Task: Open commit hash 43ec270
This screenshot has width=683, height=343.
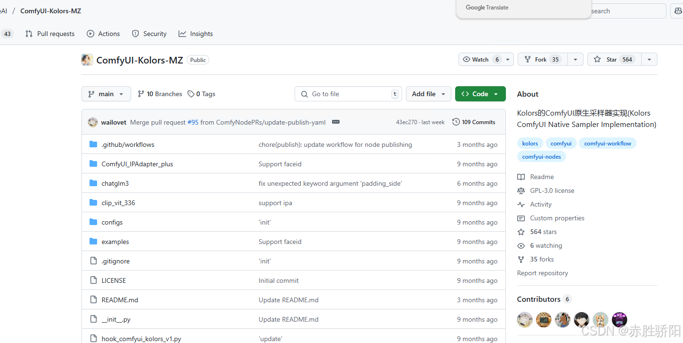Action: (406, 122)
